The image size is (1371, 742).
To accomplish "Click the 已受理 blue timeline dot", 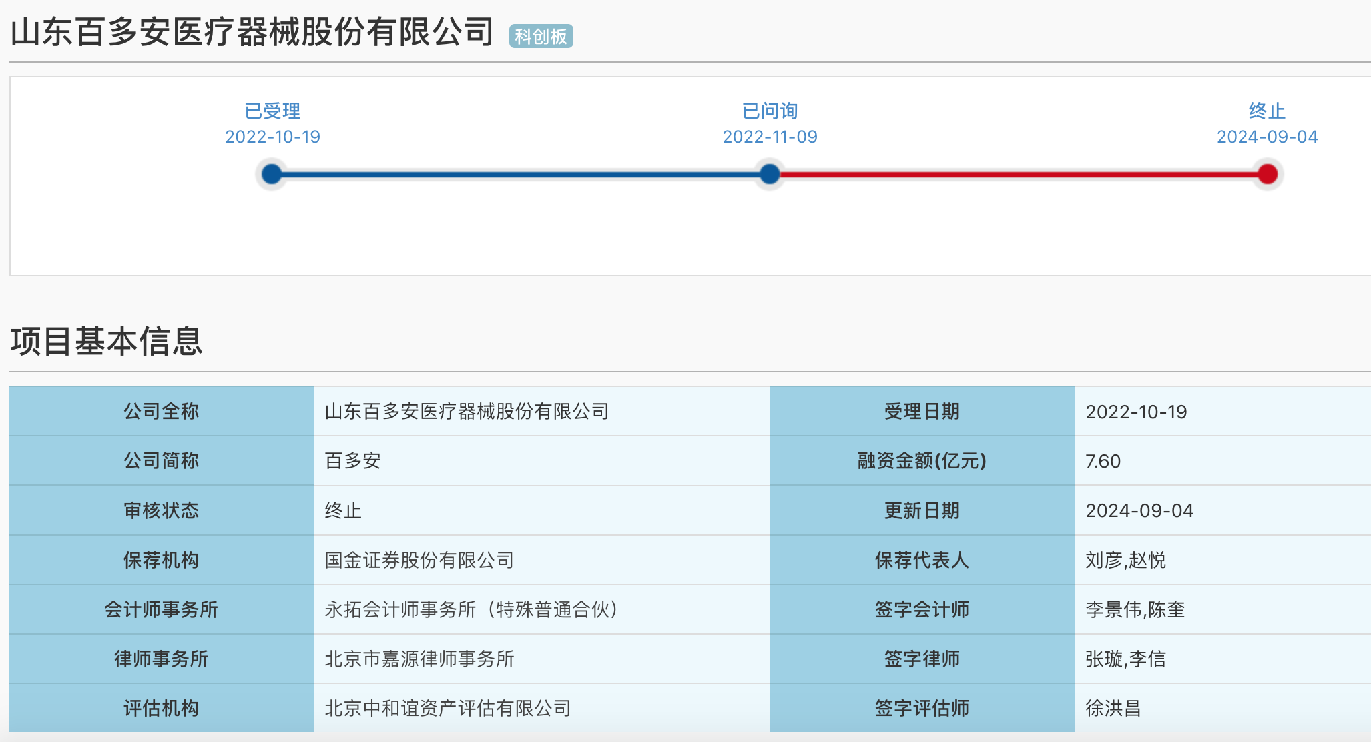I will click(272, 175).
